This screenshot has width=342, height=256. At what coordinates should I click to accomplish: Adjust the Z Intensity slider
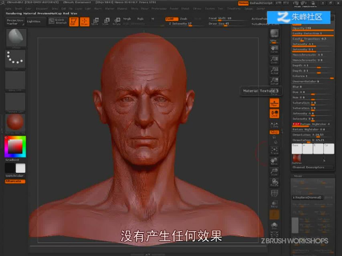coord(185,24)
